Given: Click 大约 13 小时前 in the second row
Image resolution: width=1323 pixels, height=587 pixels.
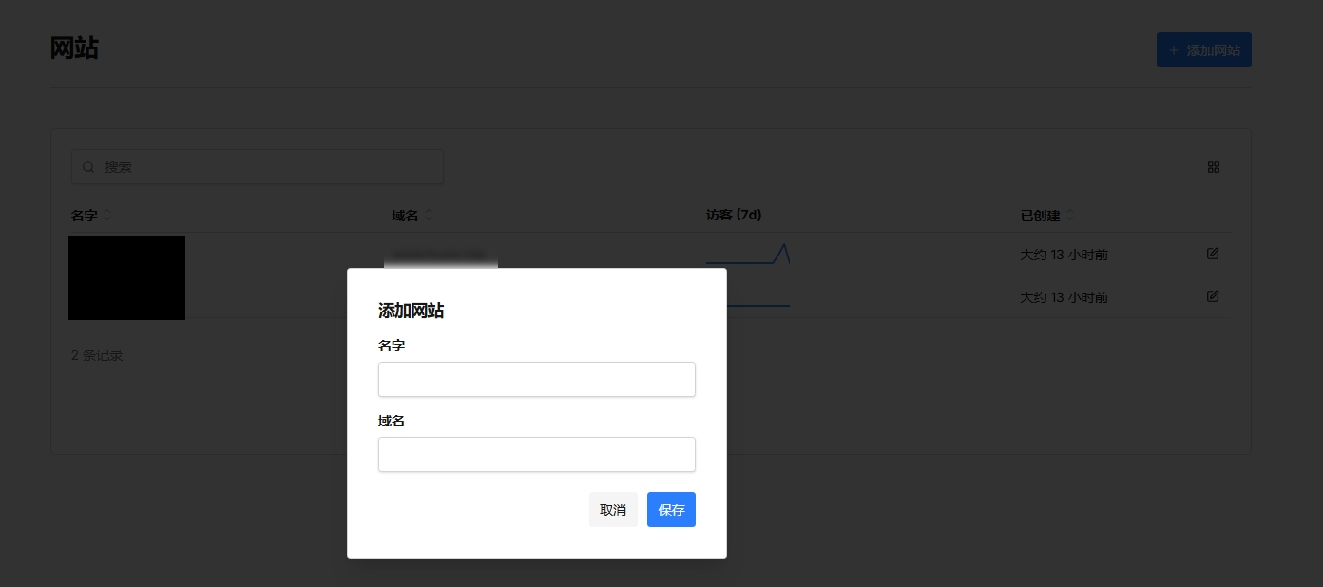Looking at the screenshot, I should (x=1064, y=297).
